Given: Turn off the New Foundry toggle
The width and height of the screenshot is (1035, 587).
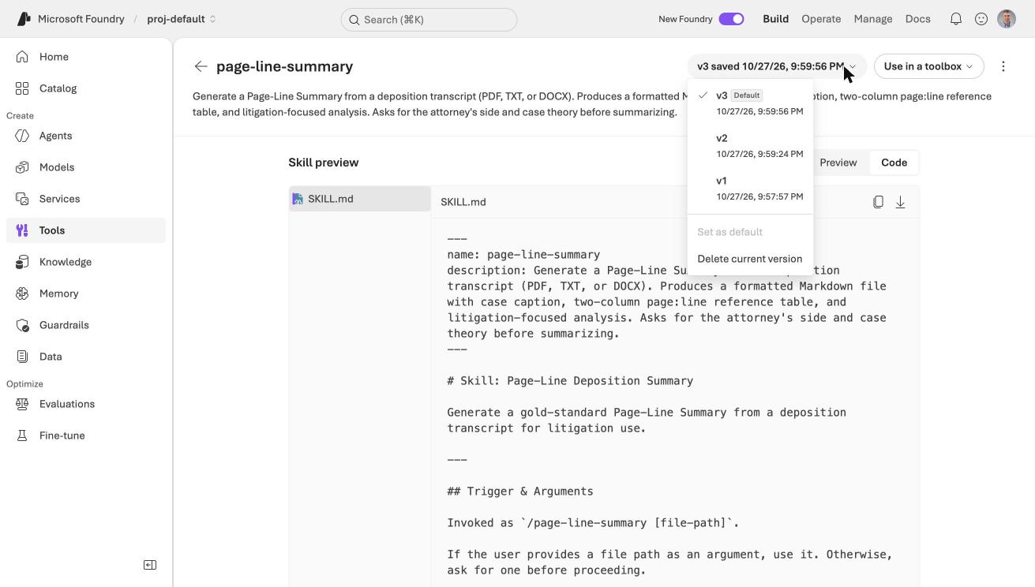Looking at the screenshot, I should (x=731, y=19).
